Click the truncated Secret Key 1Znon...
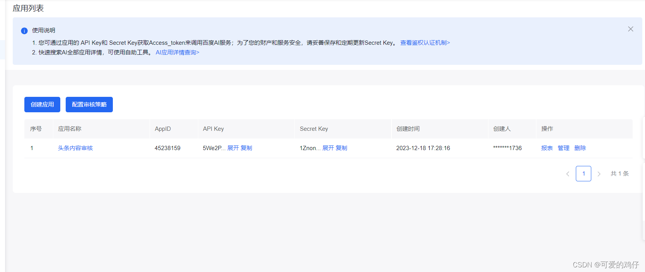 [x=310, y=148]
